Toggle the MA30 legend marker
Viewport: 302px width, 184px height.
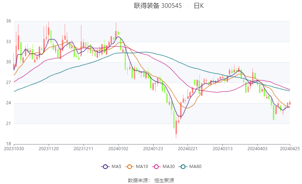pyautogui.click(x=156, y=167)
